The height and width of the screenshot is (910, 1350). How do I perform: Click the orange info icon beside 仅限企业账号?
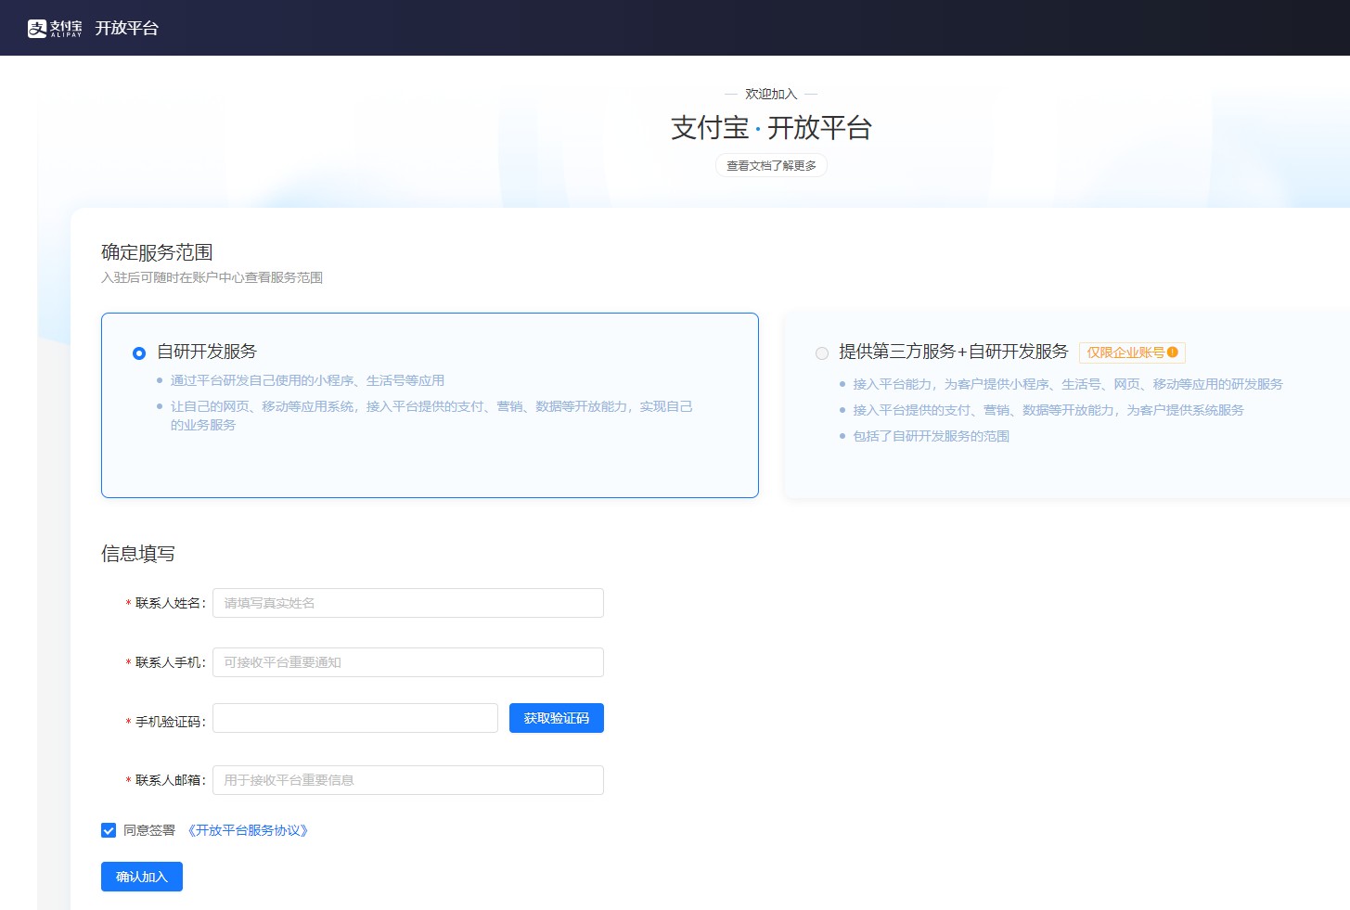click(1173, 352)
